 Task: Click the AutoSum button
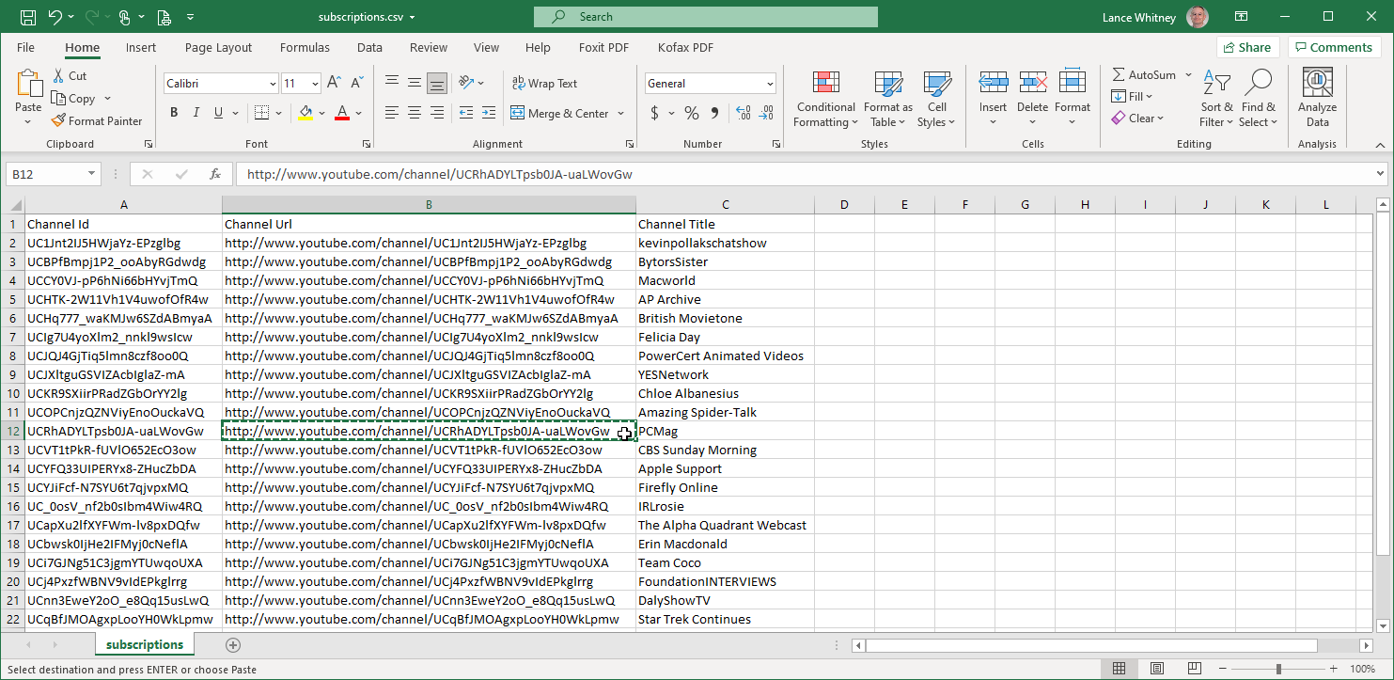(x=1144, y=75)
